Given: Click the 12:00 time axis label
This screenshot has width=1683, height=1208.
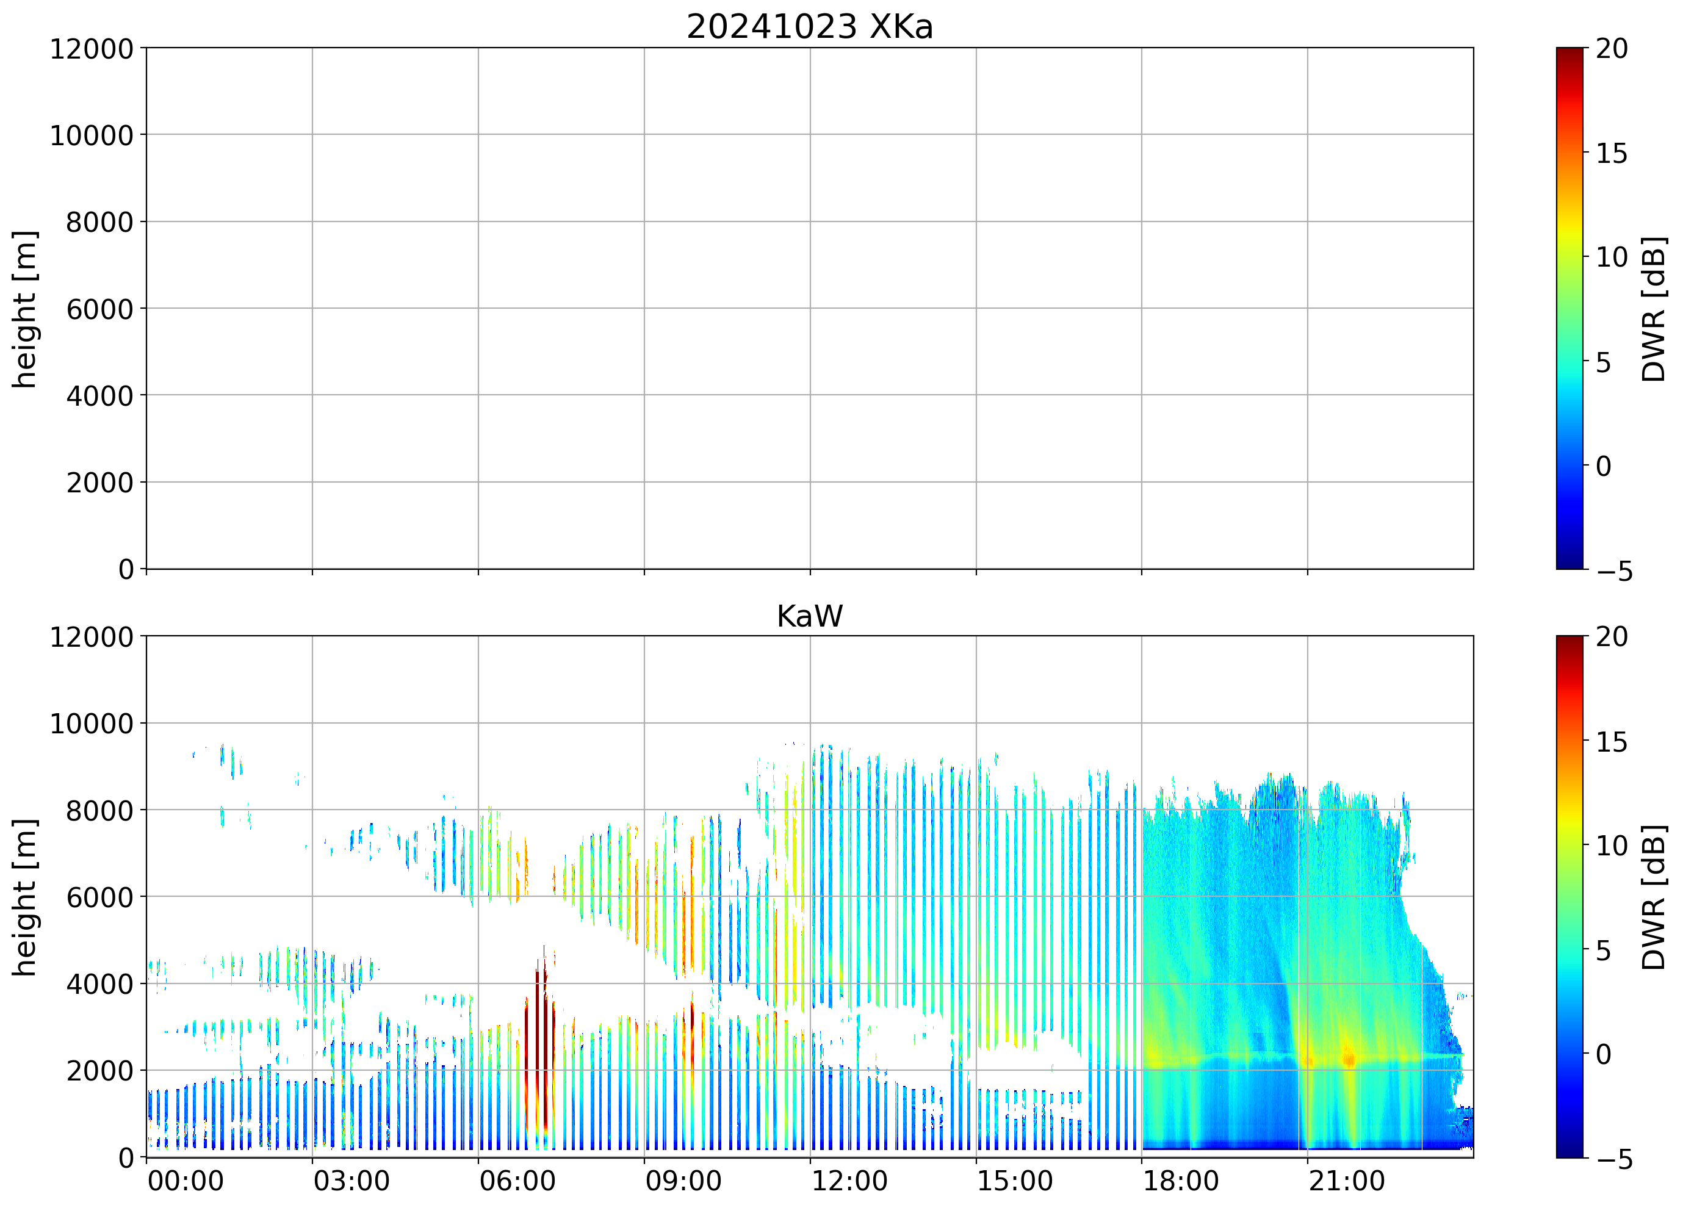Looking at the screenshot, I should (849, 1181).
